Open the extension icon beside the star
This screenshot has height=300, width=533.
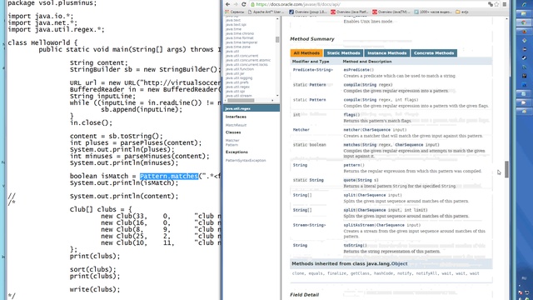(491, 4)
